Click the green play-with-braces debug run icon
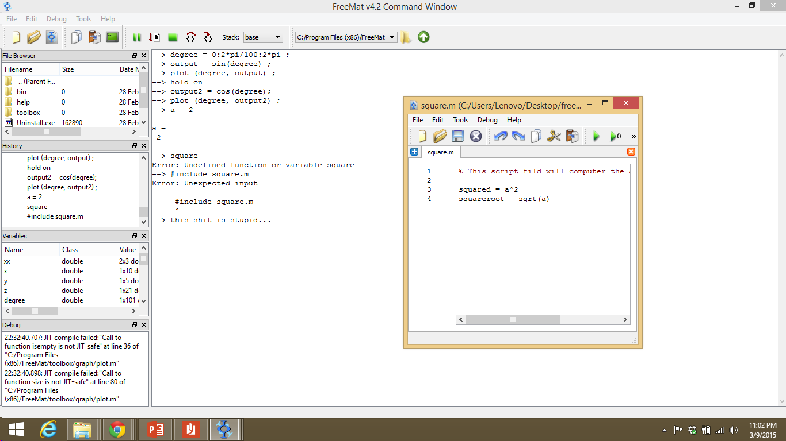 click(616, 136)
